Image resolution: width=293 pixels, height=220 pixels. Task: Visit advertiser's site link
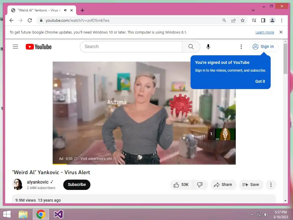(x=98, y=159)
